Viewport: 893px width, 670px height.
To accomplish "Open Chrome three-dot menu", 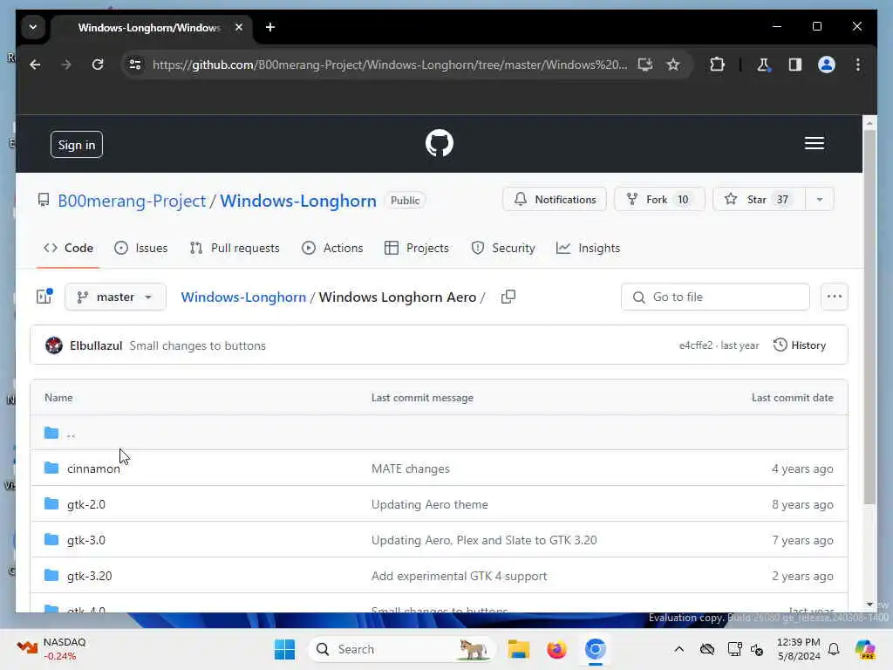I will [858, 65].
